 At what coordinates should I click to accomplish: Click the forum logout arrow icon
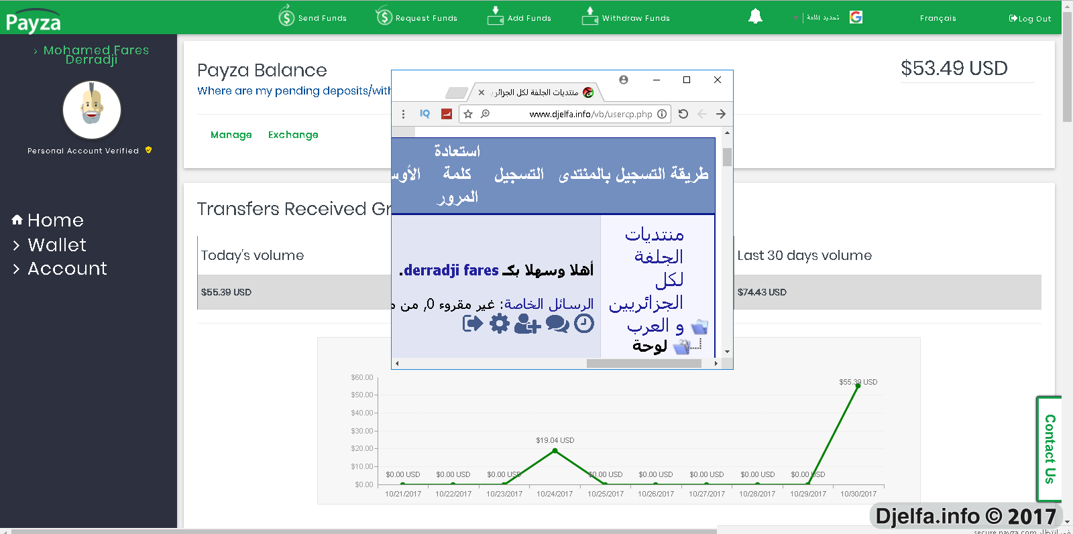tap(473, 324)
